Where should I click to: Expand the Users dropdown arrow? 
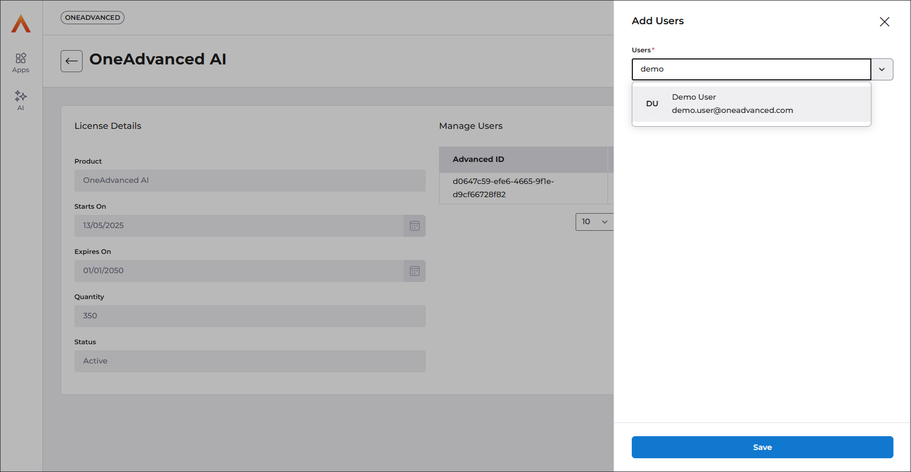pos(882,69)
